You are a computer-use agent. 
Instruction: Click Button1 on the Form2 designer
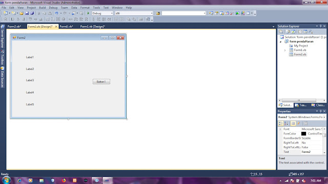pos(101,82)
